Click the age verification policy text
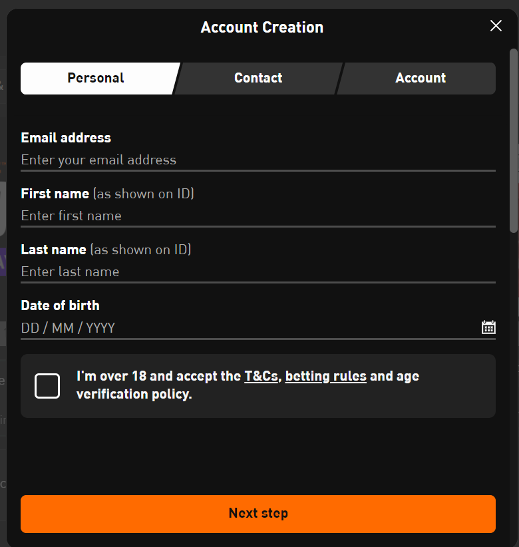The height and width of the screenshot is (547, 519). coord(248,385)
